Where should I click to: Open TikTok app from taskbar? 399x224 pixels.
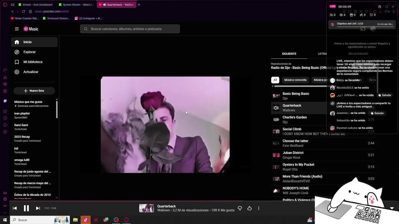[85, 220]
